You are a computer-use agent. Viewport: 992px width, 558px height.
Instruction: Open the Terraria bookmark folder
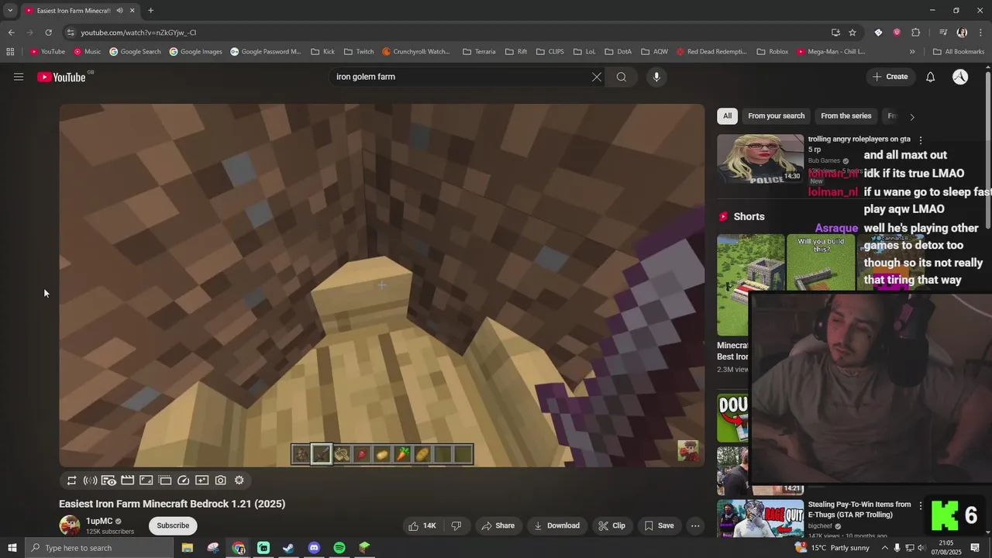pos(478,52)
